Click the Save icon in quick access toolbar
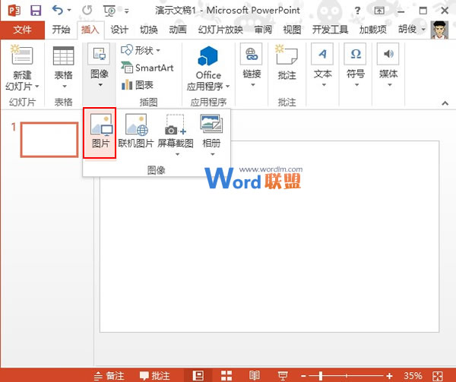456x382 pixels. point(36,11)
